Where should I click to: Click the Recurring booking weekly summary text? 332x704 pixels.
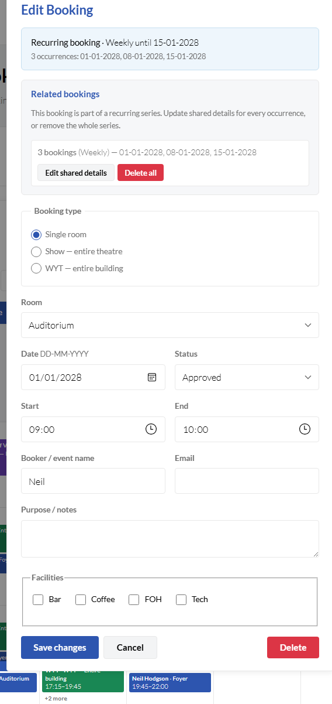click(x=115, y=43)
